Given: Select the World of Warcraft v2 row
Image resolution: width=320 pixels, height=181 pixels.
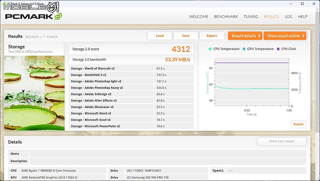Looking at the screenshot, I should click(x=131, y=68).
